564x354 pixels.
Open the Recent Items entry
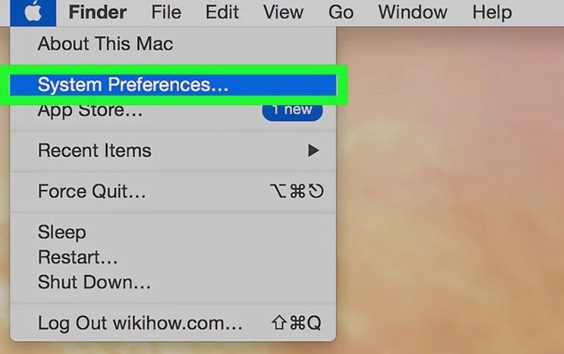click(173, 150)
